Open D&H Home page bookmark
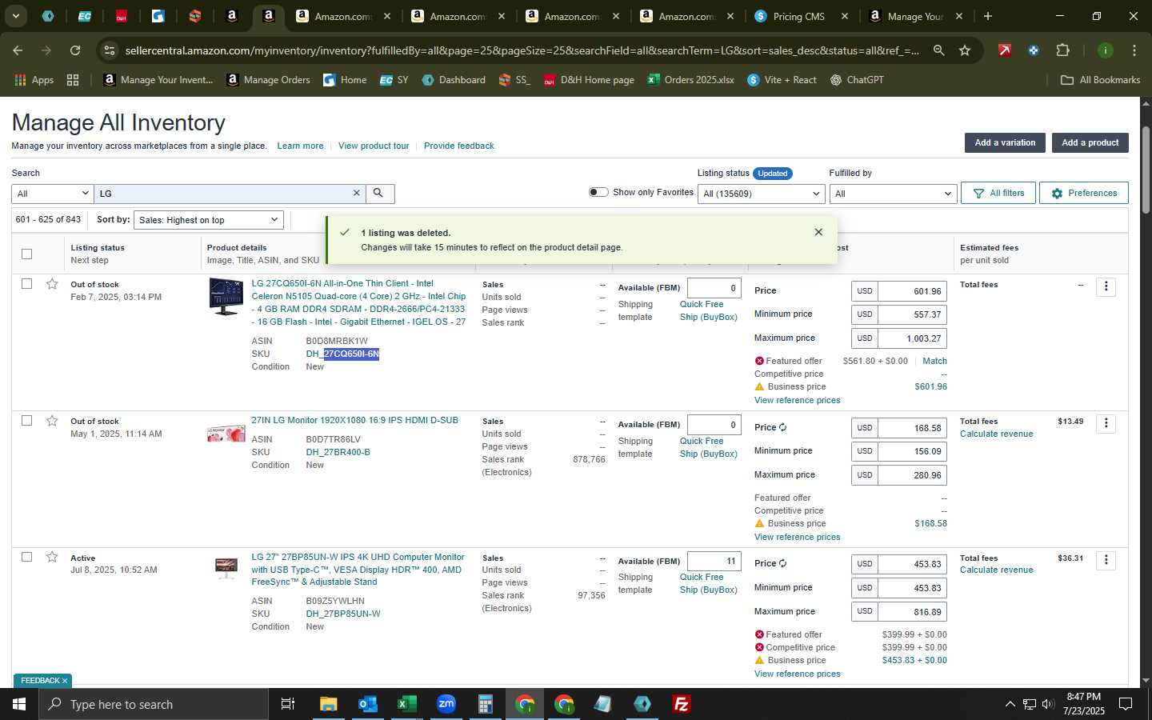The height and width of the screenshot is (720, 1152). (x=589, y=80)
